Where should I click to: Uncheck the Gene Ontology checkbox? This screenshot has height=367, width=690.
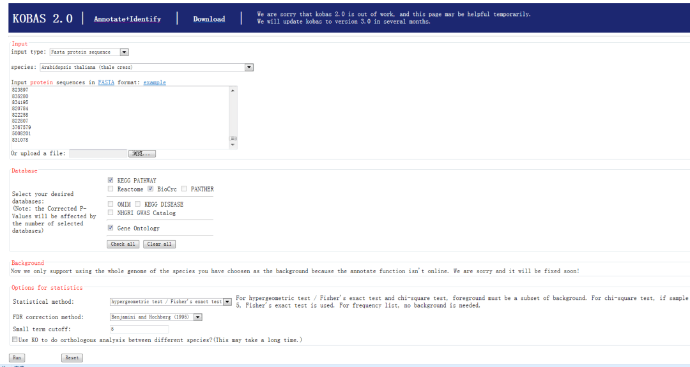[x=111, y=228]
